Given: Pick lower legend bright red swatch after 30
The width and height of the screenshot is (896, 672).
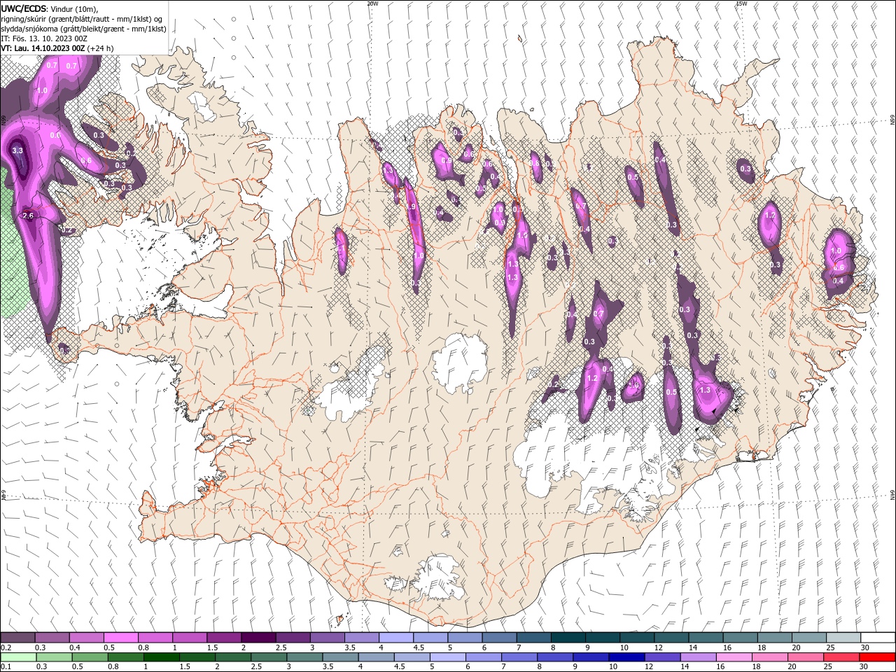Looking at the screenshot, I should point(878,657).
